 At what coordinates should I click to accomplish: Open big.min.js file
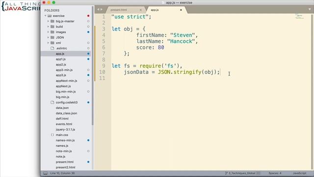click(62, 97)
